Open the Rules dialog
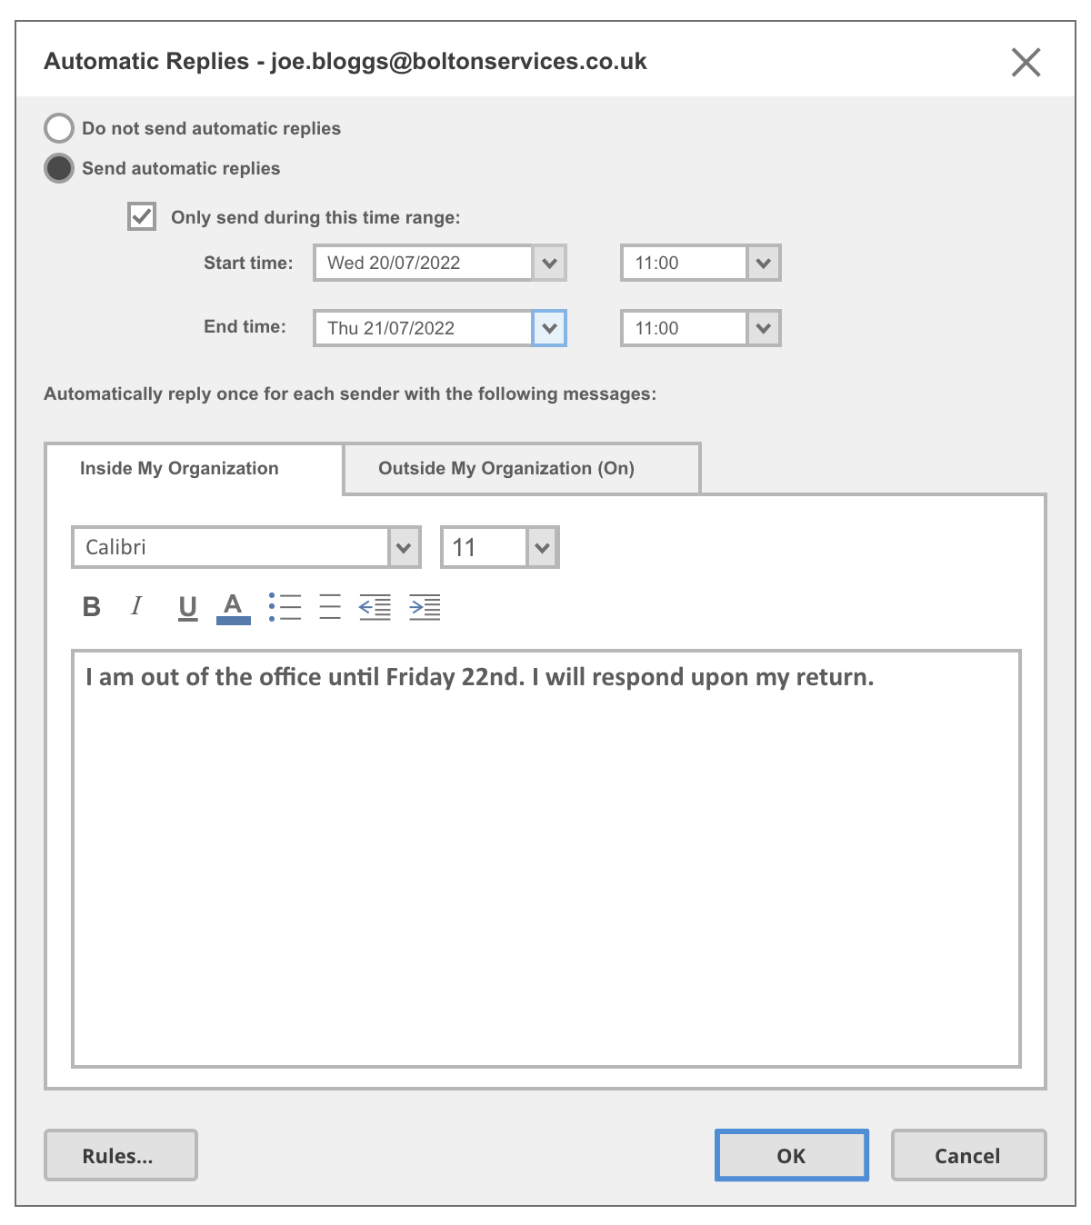 [119, 1155]
